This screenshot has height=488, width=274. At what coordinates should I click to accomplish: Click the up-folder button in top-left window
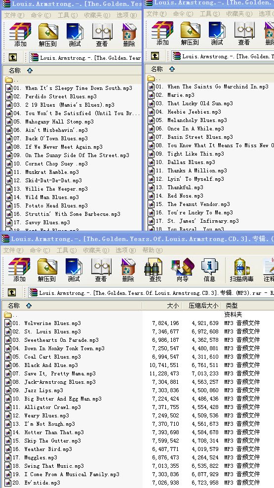[12, 57]
